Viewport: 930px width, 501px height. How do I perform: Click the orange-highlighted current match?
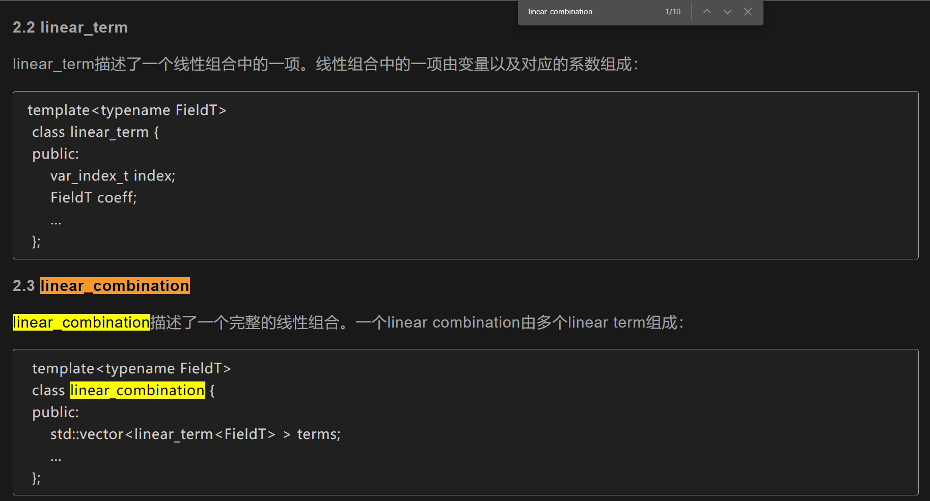point(115,286)
